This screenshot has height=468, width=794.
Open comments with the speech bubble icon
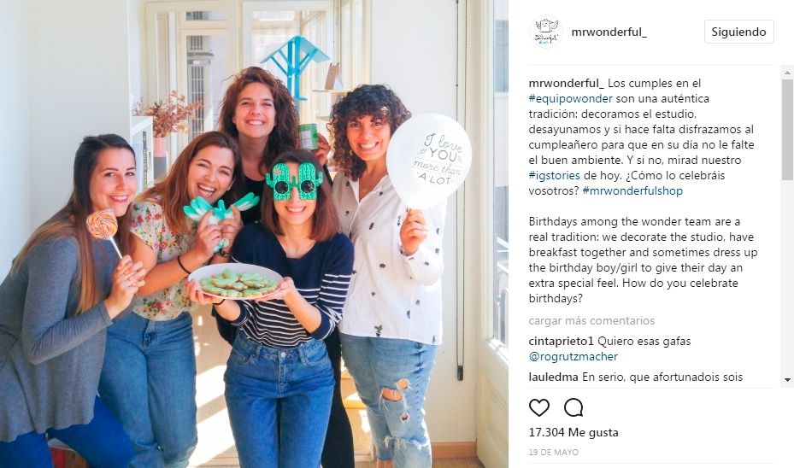coord(573,407)
